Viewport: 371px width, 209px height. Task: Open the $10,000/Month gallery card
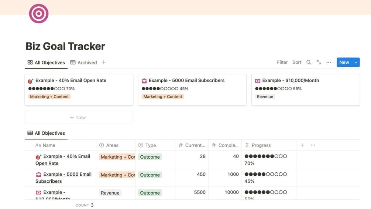[305, 90]
